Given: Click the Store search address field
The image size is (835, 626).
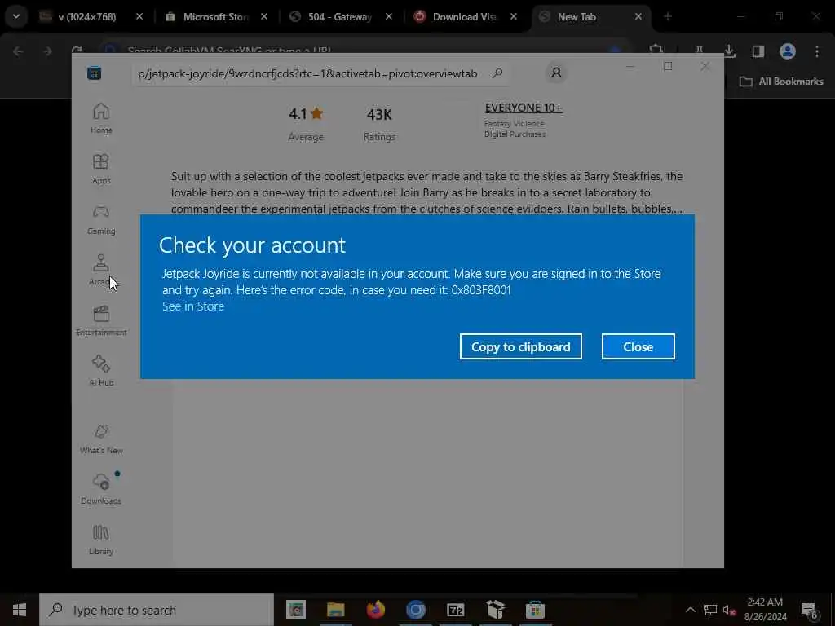Looking at the screenshot, I should (321, 73).
